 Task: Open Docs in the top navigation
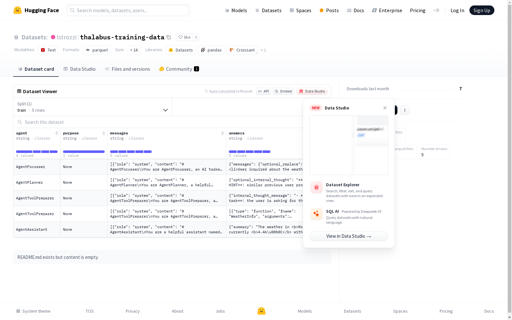click(x=356, y=10)
